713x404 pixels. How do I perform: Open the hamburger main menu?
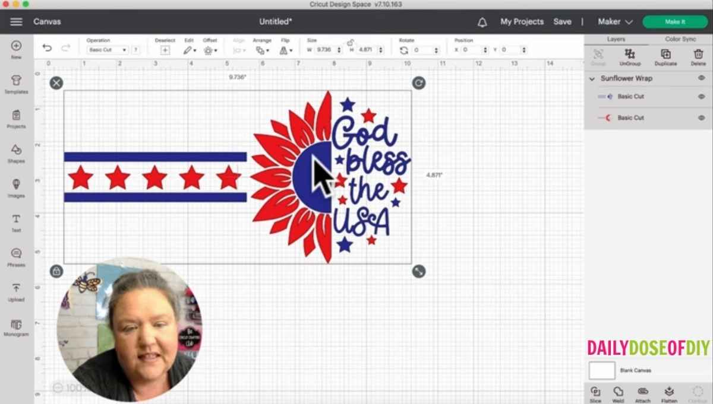[x=16, y=22]
